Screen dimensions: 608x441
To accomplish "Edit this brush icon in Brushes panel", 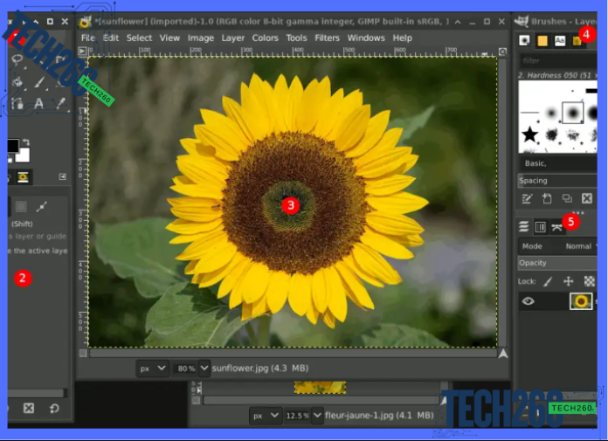I will pos(527,199).
